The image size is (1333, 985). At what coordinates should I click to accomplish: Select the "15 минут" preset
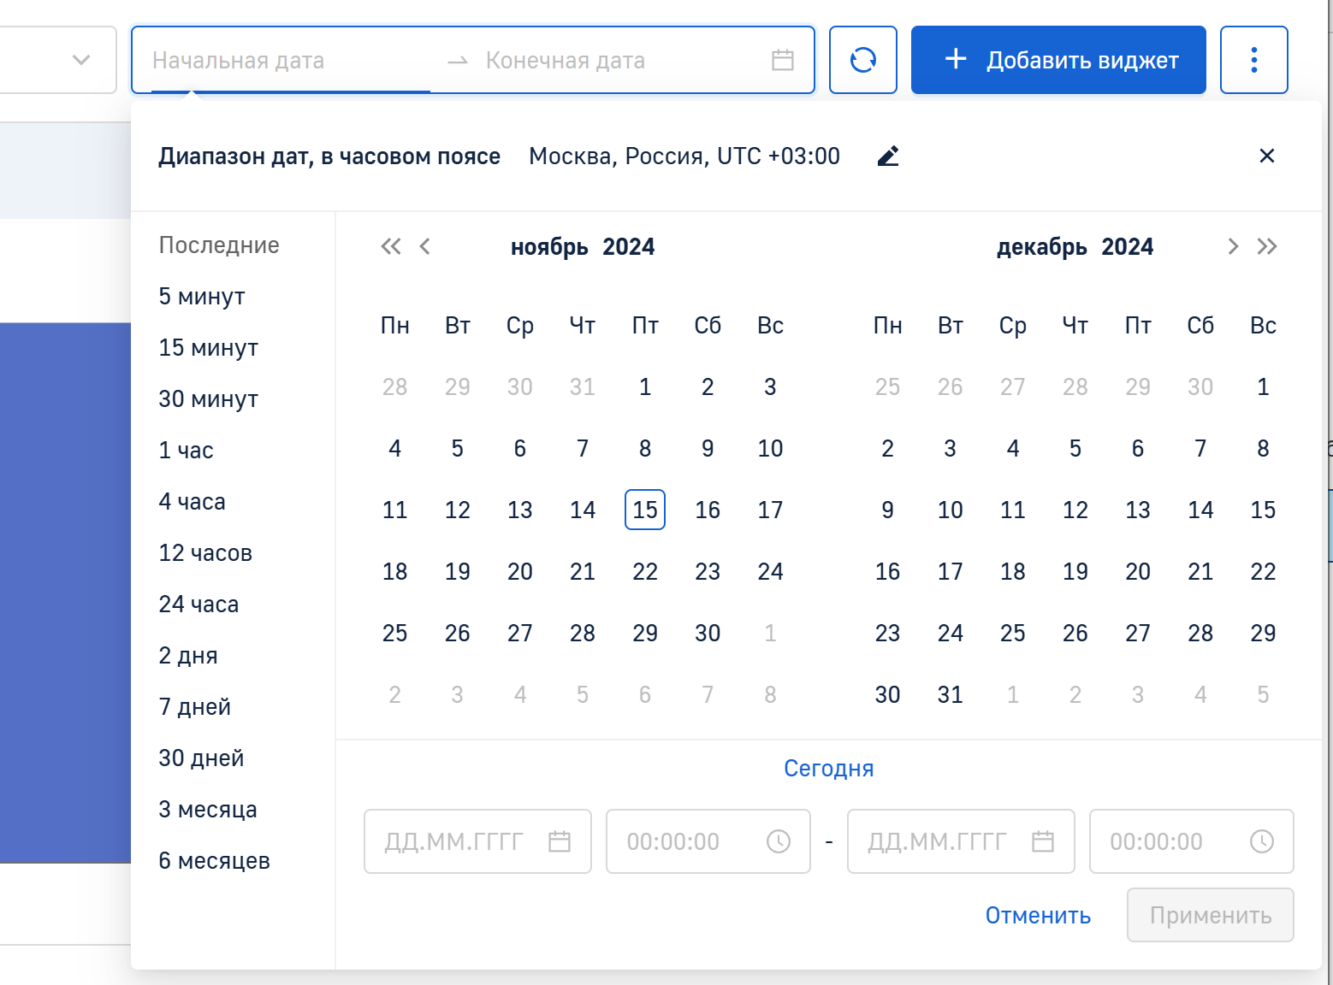[x=208, y=348]
